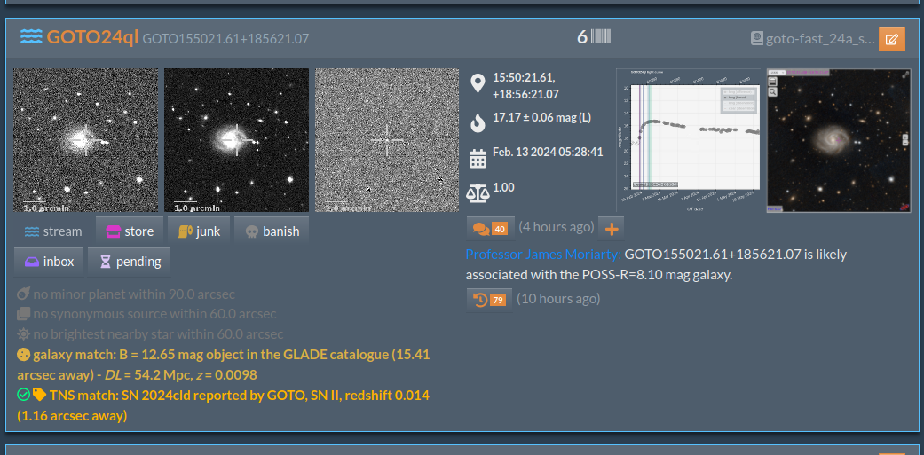Open the comments button showing 40

click(490, 228)
